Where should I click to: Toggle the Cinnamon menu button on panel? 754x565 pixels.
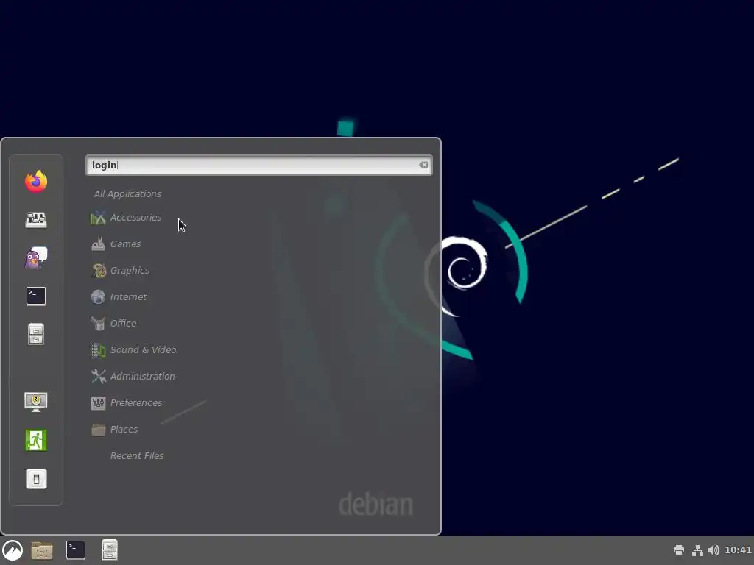13,550
